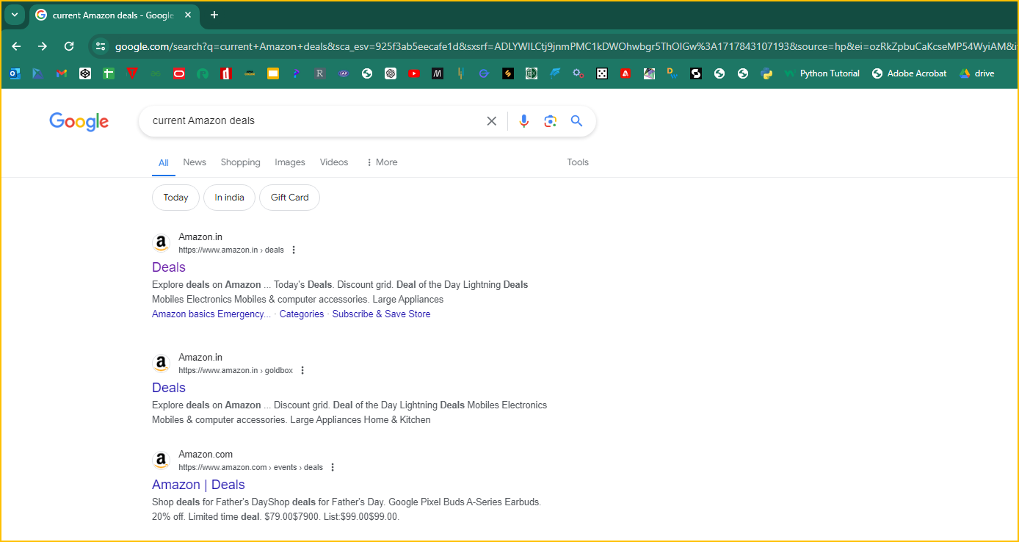Switch to the Shopping results tab
The image size is (1019, 542).
point(240,162)
